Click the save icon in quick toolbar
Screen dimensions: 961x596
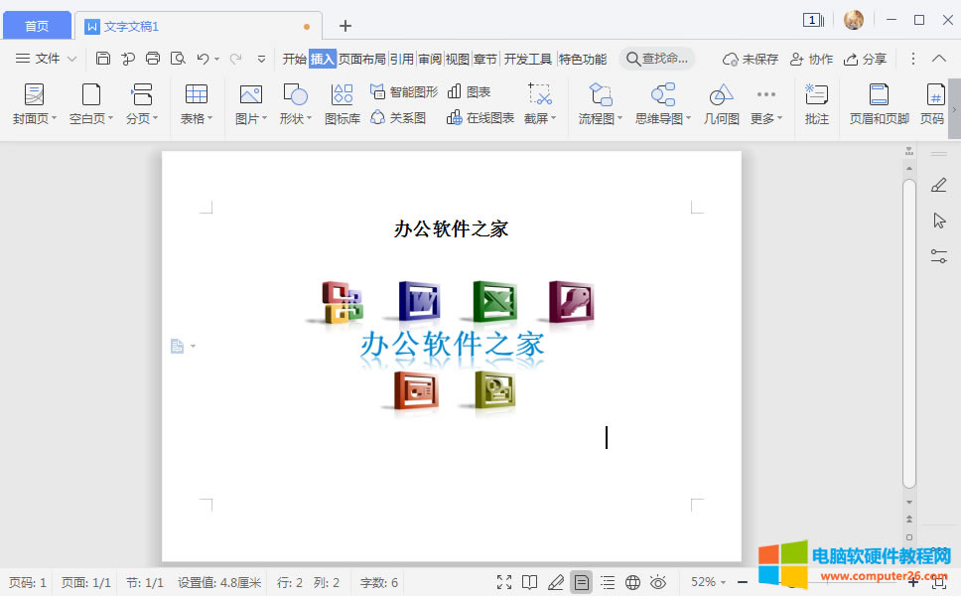103,59
